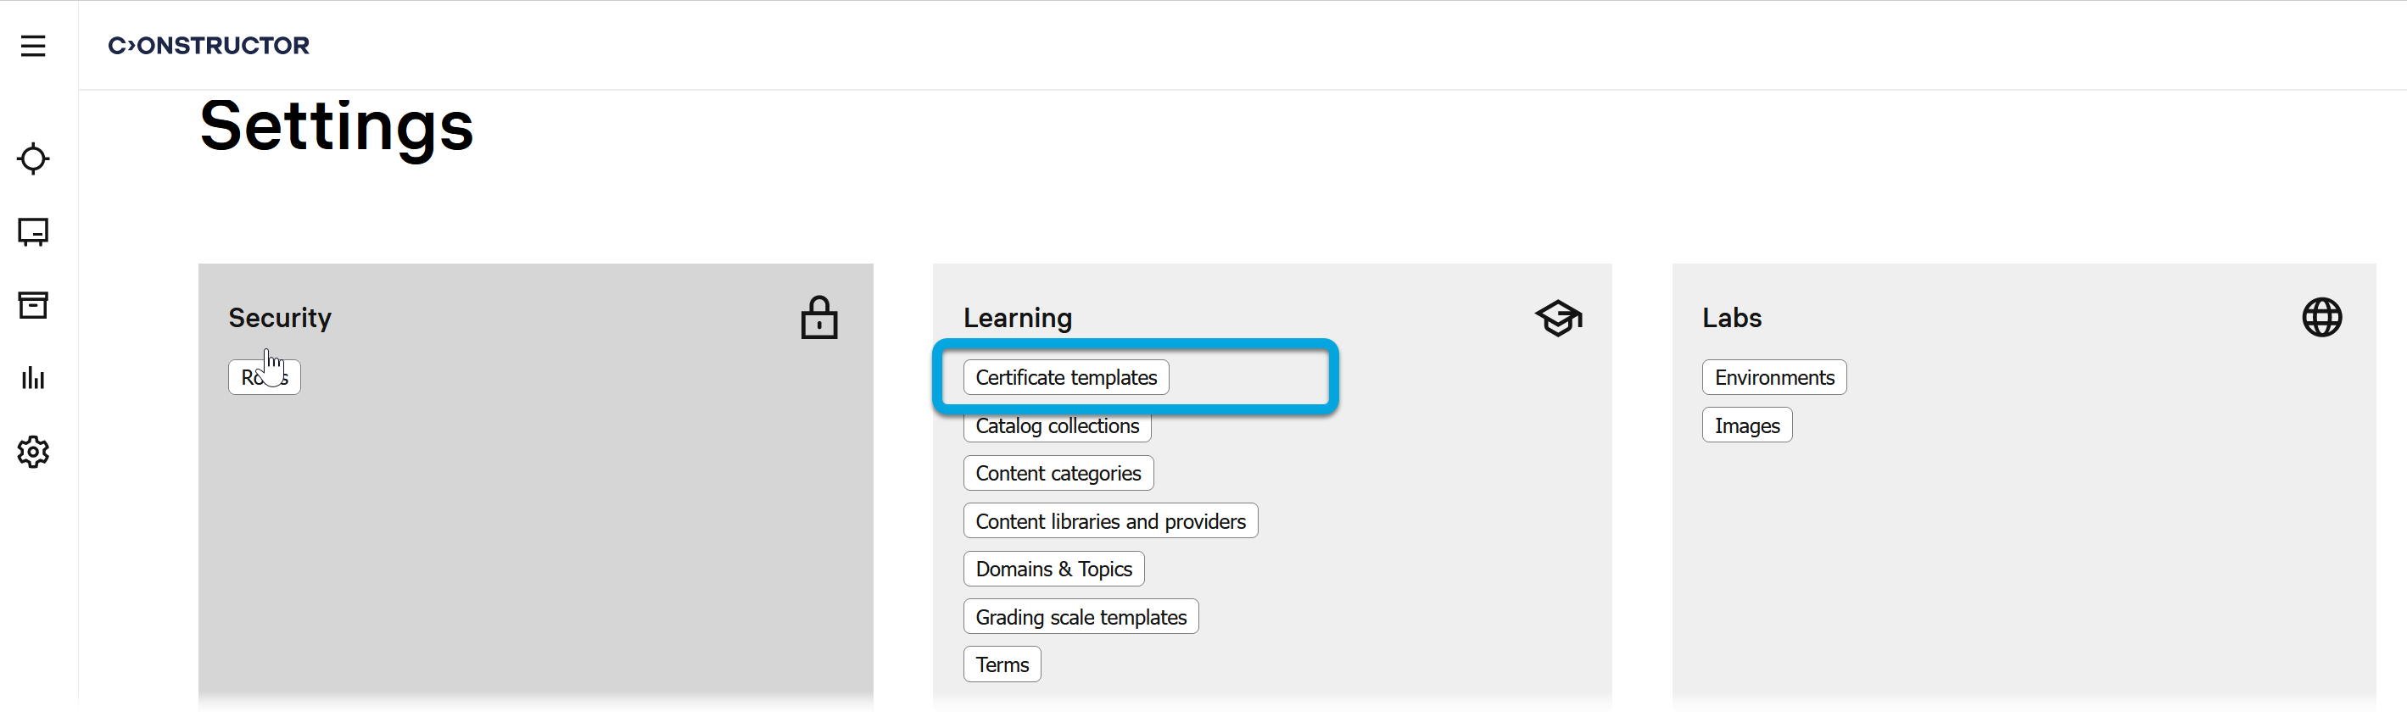Image resolution: width=2407 pixels, height=717 pixels.
Task: Open Content categories
Action: tap(1058, 473)
